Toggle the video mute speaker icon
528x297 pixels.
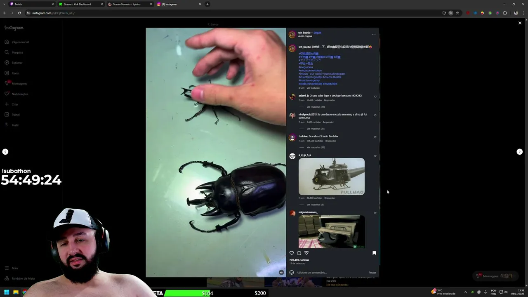pyautogui.click(x=281, y=272)
